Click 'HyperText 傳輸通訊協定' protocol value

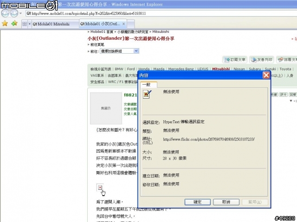184,122
